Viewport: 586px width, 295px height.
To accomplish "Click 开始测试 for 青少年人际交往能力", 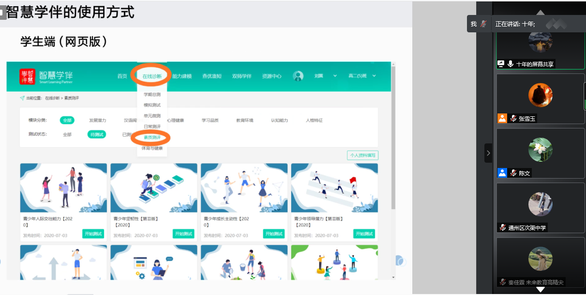I will pos(93,234).
